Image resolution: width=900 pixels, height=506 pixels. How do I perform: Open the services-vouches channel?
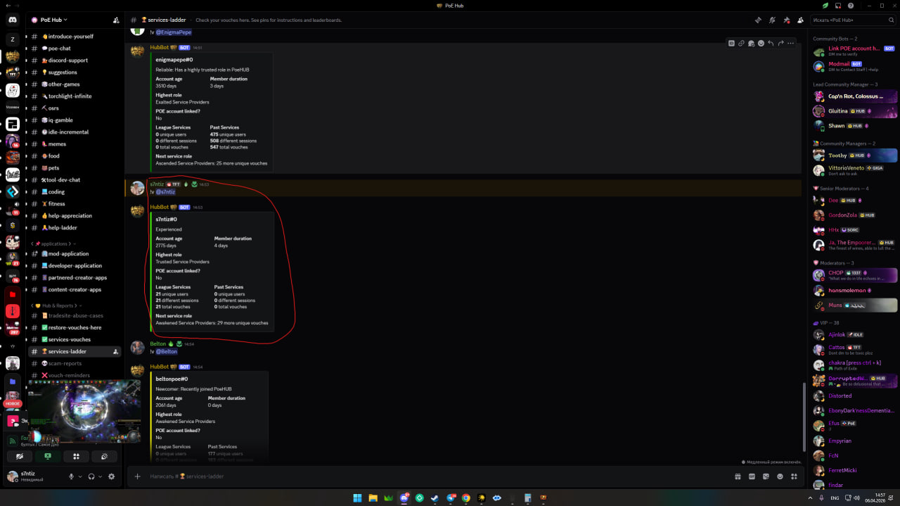[76, 340]
